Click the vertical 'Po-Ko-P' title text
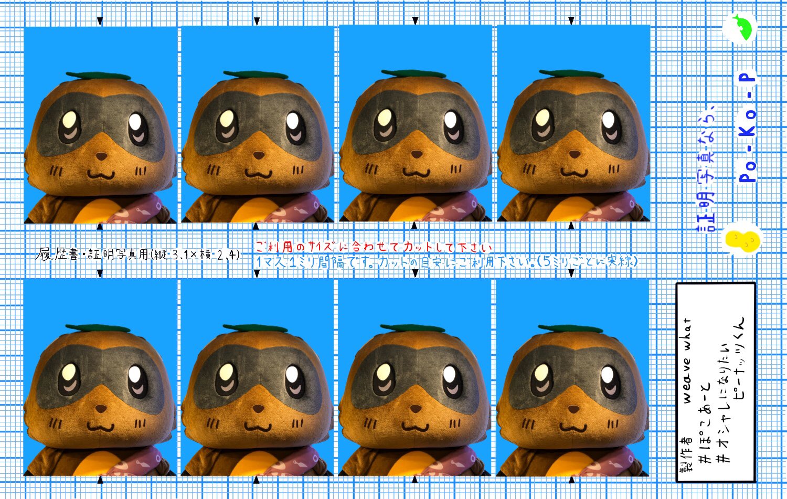 (747, 126)
